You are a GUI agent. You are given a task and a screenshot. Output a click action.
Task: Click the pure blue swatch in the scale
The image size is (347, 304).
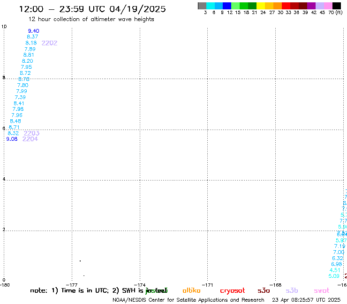tap(227, 6)
